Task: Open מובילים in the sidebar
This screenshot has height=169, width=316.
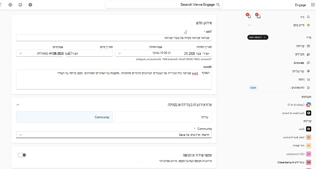Action: coord(300,54)
